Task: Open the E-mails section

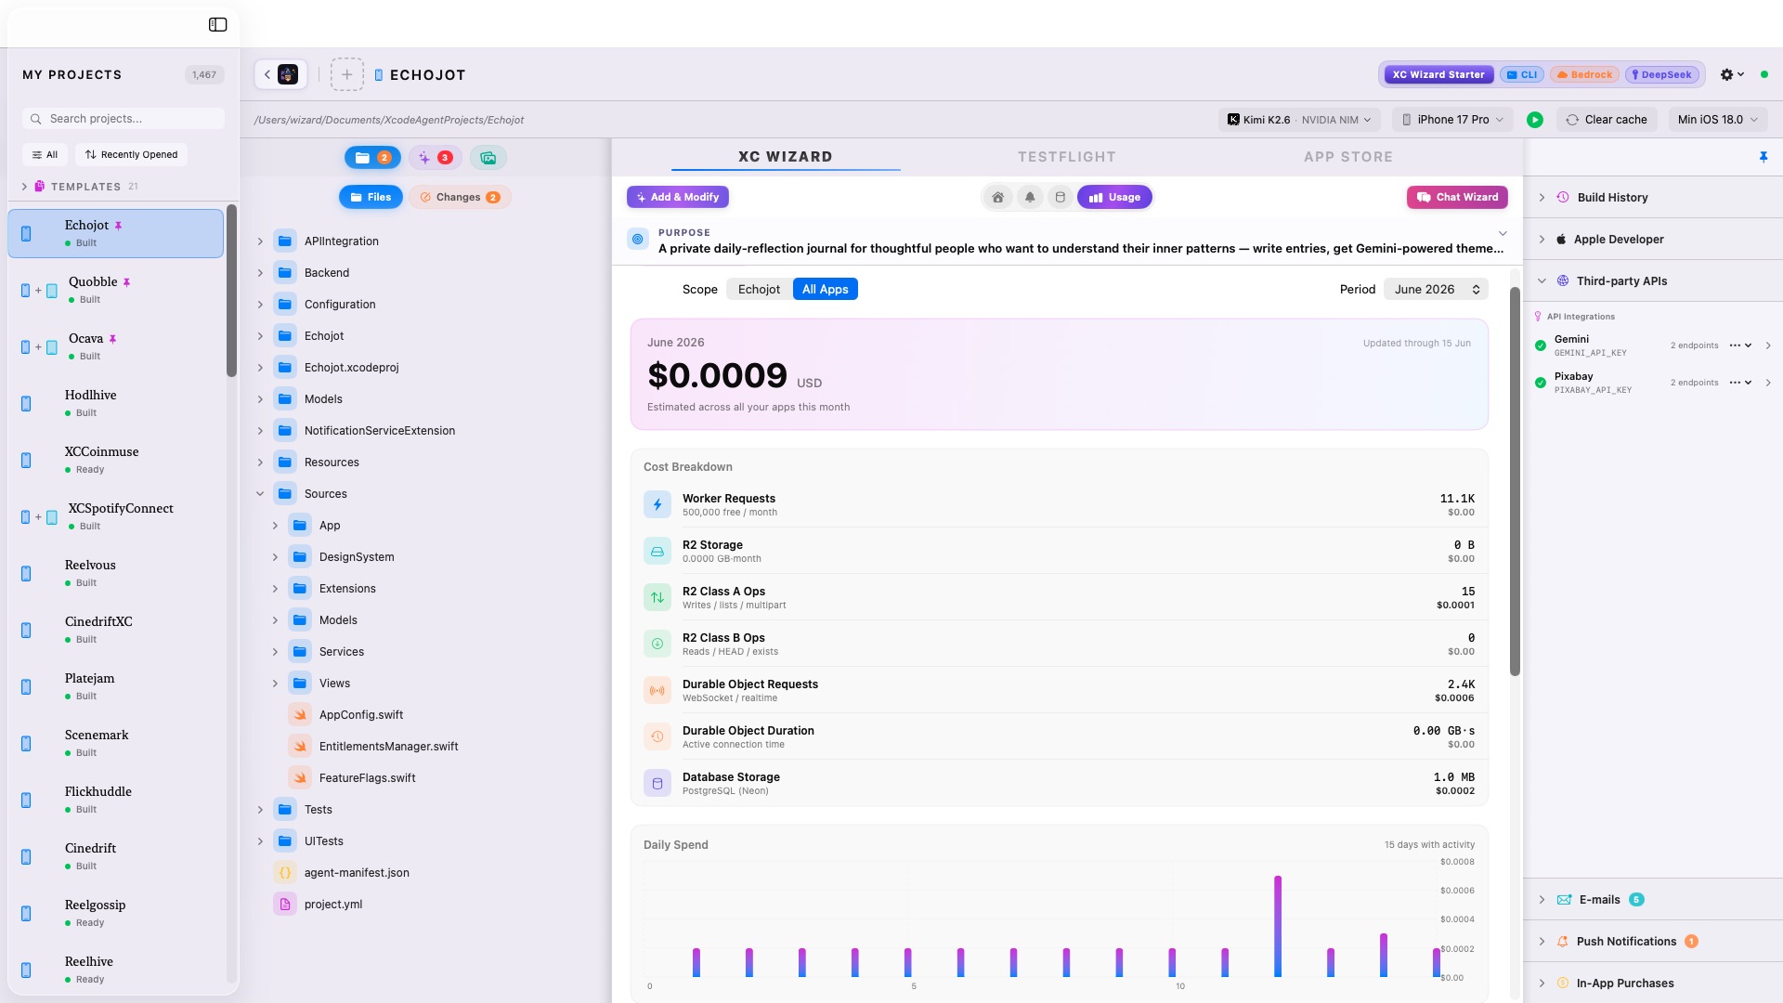Action: (1652, 900)
